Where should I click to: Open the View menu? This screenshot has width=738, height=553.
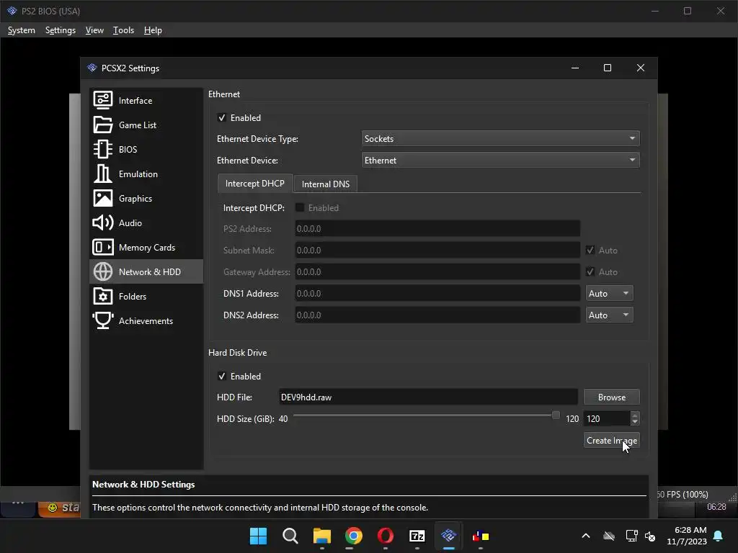(x=94, y=30)
